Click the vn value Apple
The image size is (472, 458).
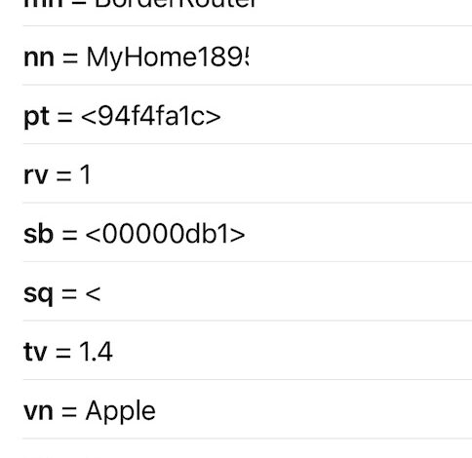click(x=121, y=411)
